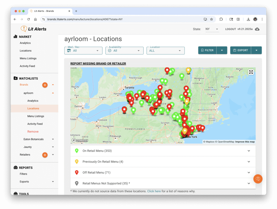The image size is (277, 209).
Task: Click the map fullscreen expand icon
Action: click(251, 72)
